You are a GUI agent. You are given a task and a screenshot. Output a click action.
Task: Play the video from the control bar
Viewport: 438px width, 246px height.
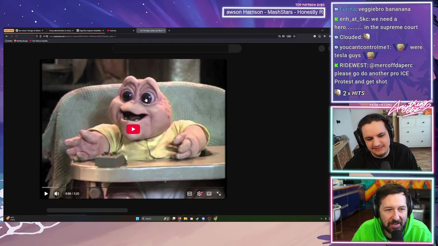[x=46, y=194]
